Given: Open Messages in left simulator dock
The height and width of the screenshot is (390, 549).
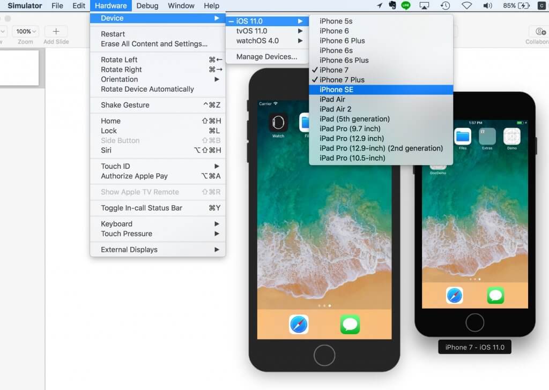Looking at the screenshot, I should (350, 324).
